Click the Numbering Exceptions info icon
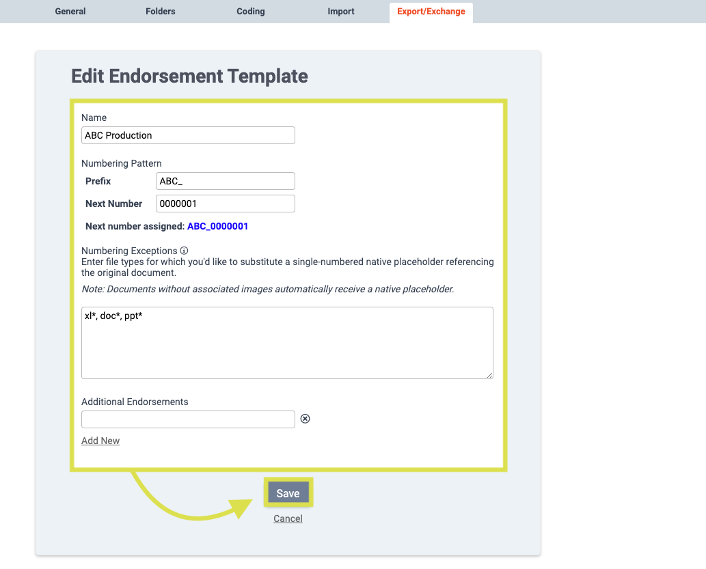Viewport: 706px width, 569px height. 184,250
